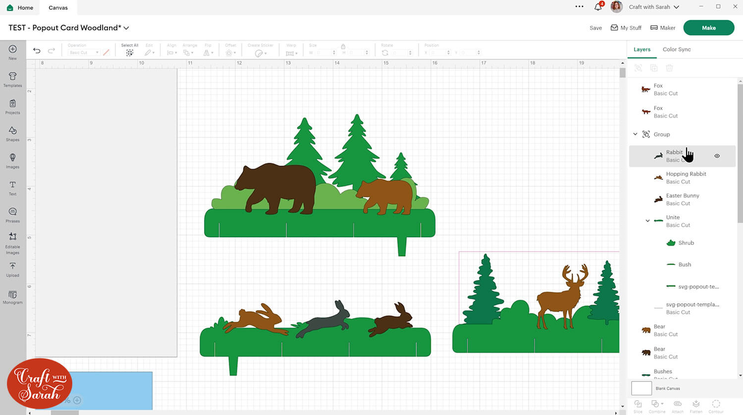Select the Text tool

[12, 187]
